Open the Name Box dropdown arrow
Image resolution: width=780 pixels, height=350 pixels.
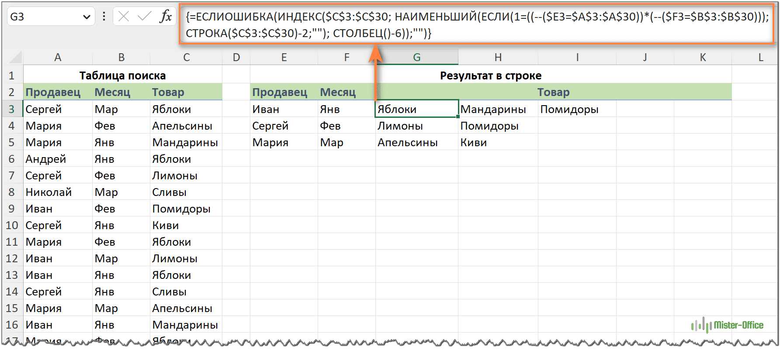tap(87, 17)
